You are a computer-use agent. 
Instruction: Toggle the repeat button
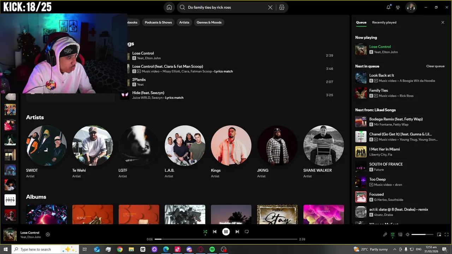[247, 232]
